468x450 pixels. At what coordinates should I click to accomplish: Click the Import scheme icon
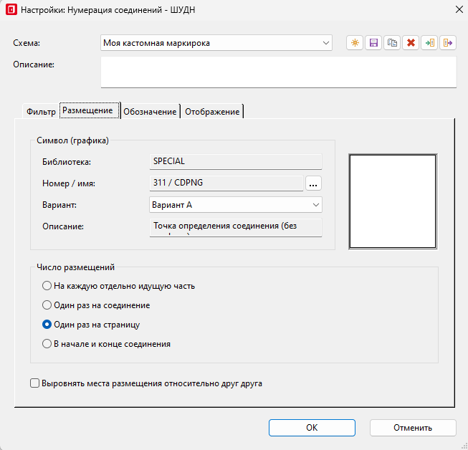coord(429,43)
